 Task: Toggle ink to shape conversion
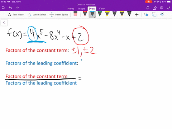click(x=154, y=15)
